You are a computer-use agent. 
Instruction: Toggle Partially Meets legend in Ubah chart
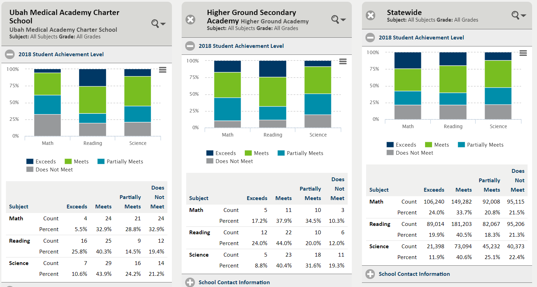[120, 161]
